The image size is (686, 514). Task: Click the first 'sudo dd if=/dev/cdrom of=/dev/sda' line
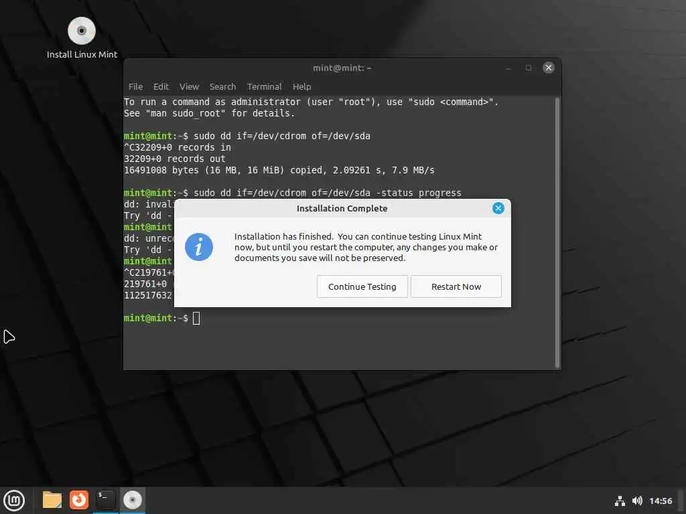point(247,136)
